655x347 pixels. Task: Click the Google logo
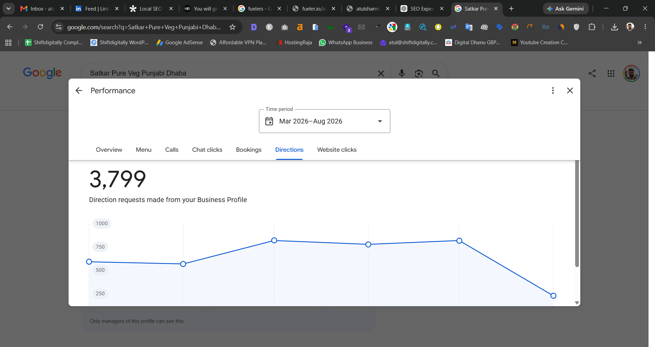[x=42, y=73]
